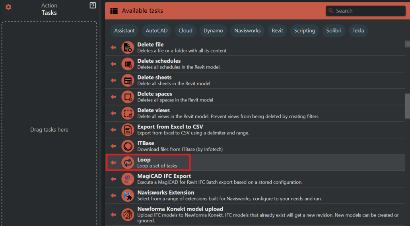This screenshot has width=410, height=226.
Task: Select the Delete sheets icon
Action: tap(128, 80)
